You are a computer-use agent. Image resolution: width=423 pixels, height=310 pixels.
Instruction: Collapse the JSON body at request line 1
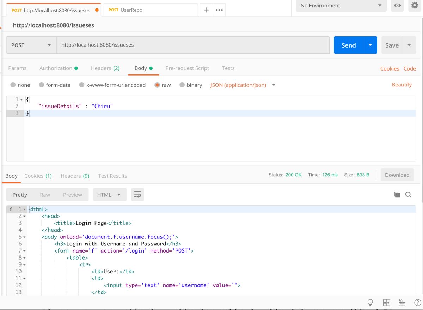(x=22, y=100)
